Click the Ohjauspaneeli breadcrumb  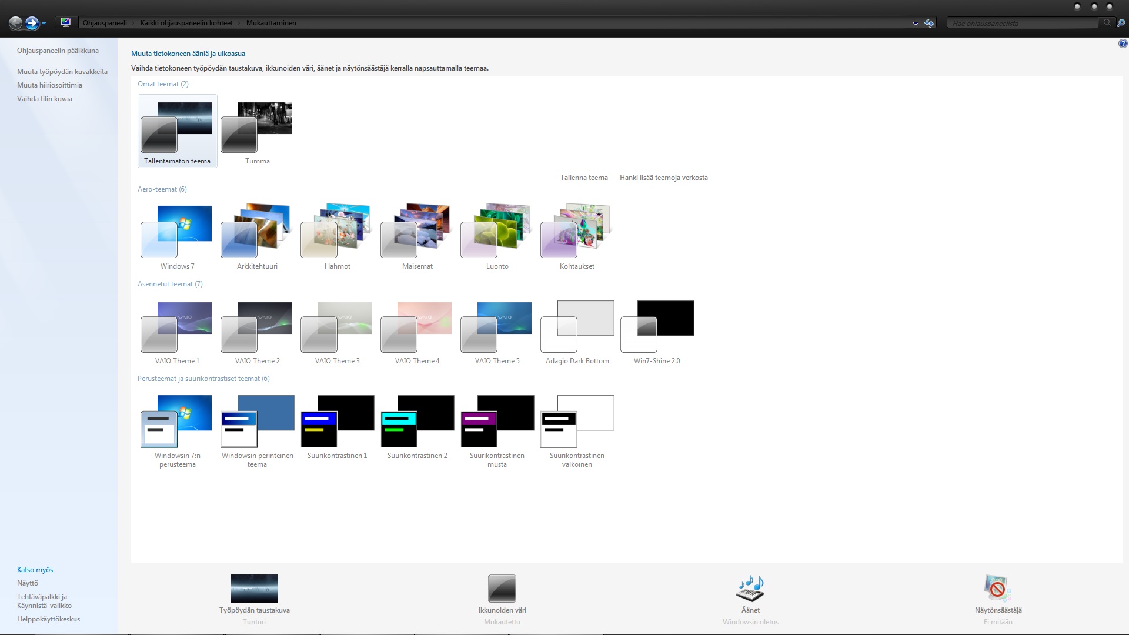click(105, 23)
